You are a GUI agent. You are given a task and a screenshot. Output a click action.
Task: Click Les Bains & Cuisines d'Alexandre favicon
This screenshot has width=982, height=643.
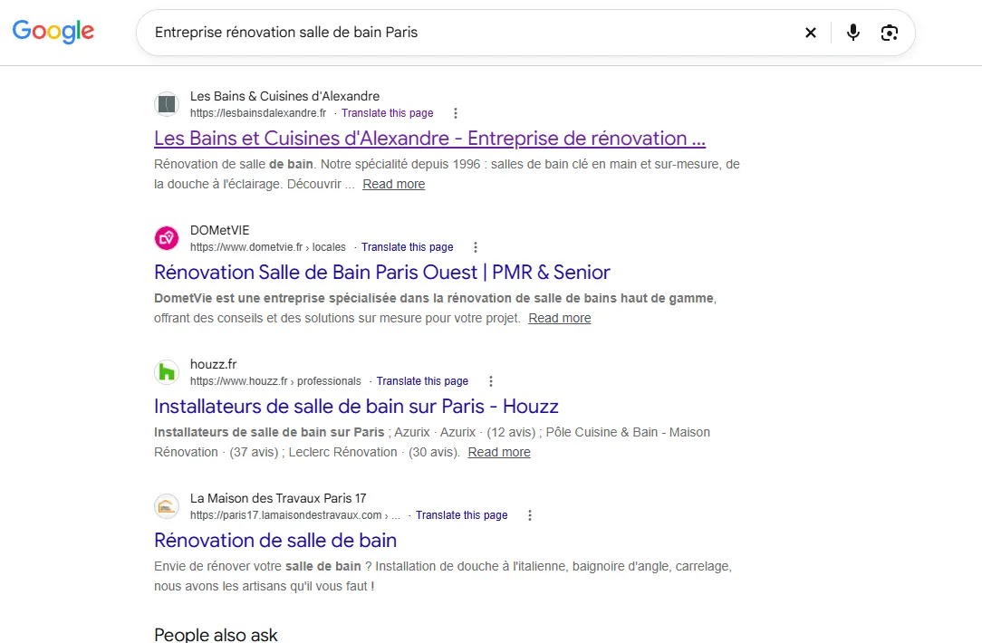tap(167, 104)
